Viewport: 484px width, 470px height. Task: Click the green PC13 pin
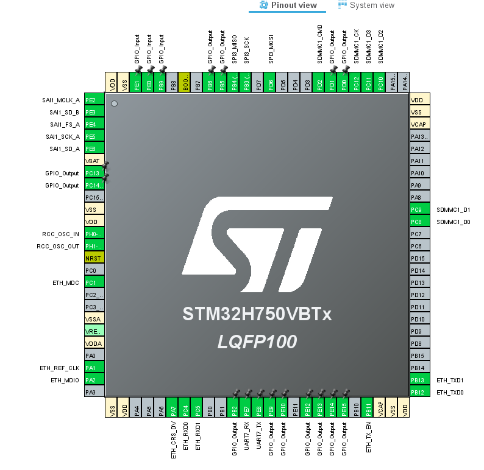click(x=94, y=173)
